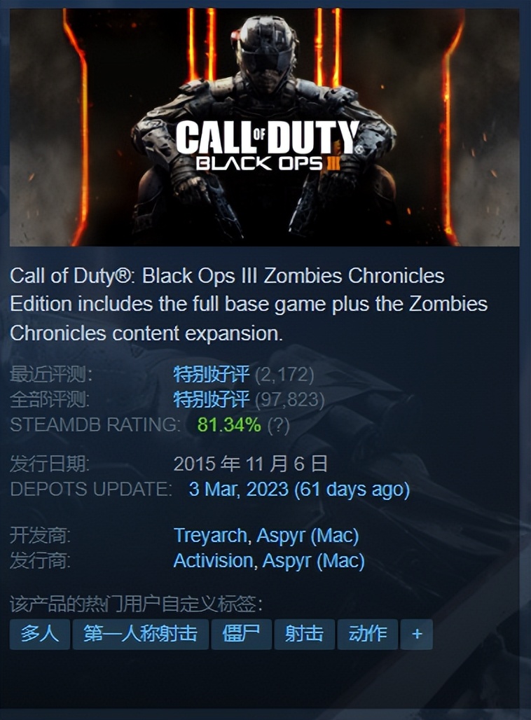
Task: Select the 射击 tag
Action: point(304,634)
